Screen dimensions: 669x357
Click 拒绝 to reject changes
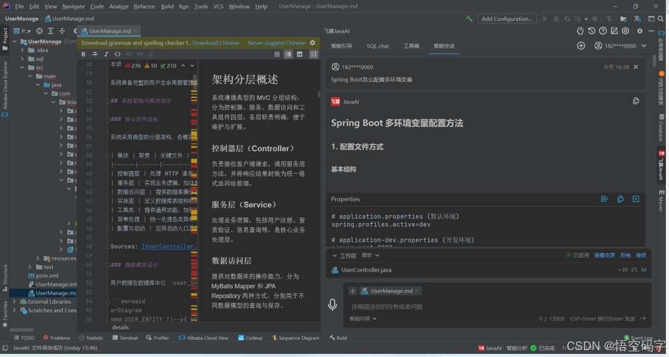tap(626, 255)
